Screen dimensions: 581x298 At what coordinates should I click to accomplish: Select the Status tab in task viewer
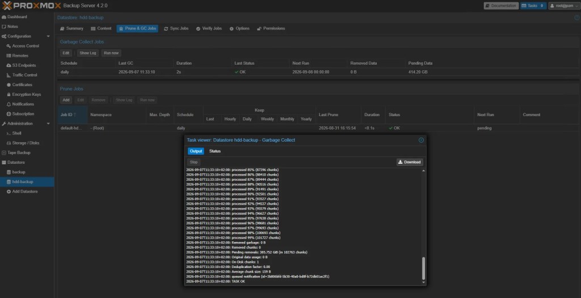tap(215, 151)
